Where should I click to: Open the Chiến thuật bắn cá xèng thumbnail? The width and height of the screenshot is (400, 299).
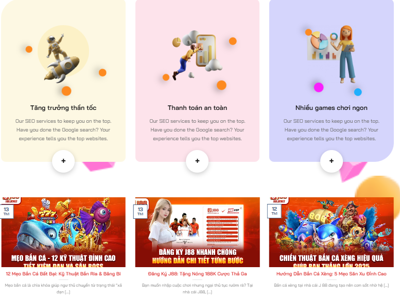332,232
